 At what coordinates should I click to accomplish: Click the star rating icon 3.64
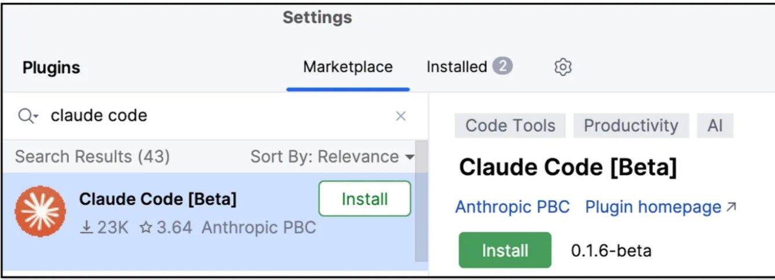[x=145, y=228]
